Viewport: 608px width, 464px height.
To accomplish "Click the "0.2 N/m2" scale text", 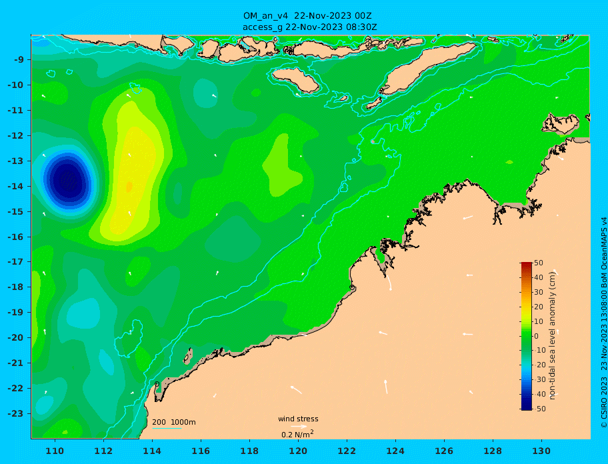I will [x=297, y=434].
